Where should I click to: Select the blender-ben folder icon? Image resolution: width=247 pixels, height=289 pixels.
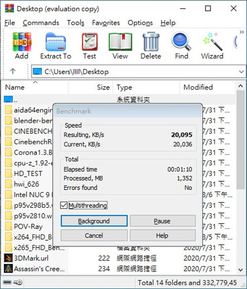pyautogui.click(x=8, y=121)
